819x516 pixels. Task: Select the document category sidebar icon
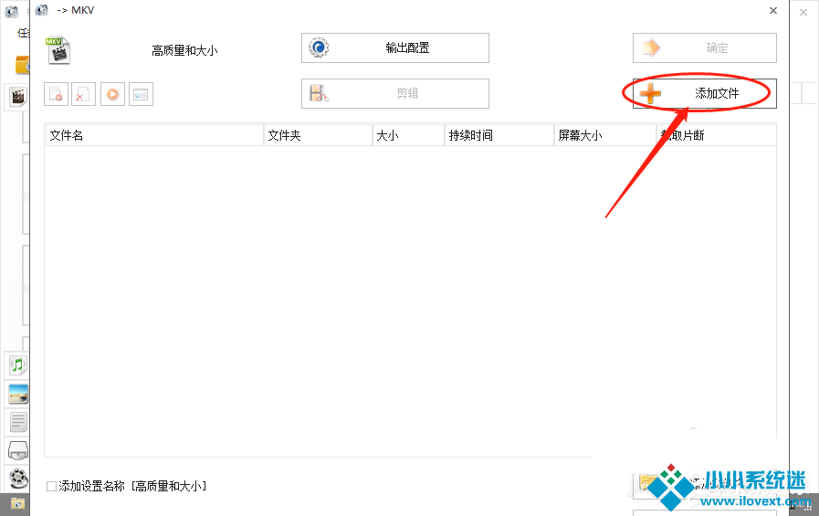pos(18,422)
